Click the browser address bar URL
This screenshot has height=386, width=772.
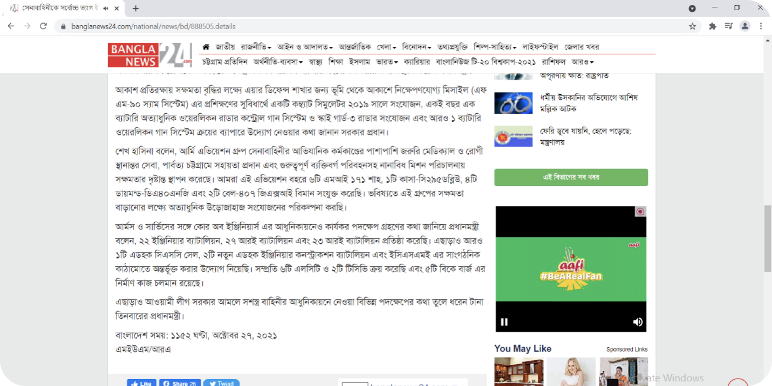pos(153,26)
